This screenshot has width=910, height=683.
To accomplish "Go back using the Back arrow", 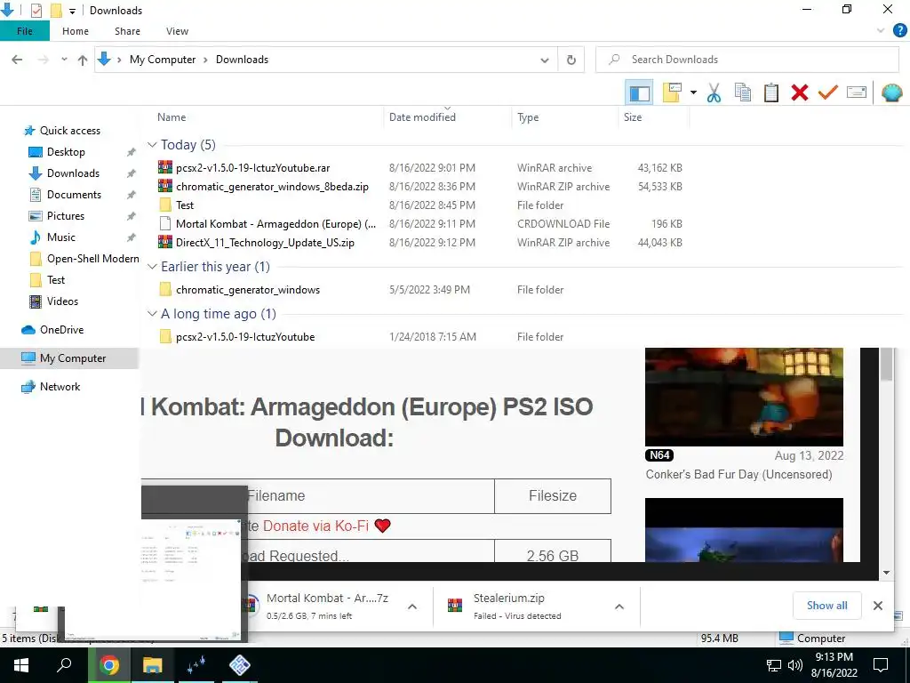I will [18, 60].
